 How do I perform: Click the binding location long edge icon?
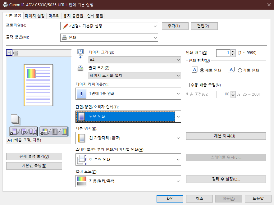pyautogui.click(x=81, y=138)
